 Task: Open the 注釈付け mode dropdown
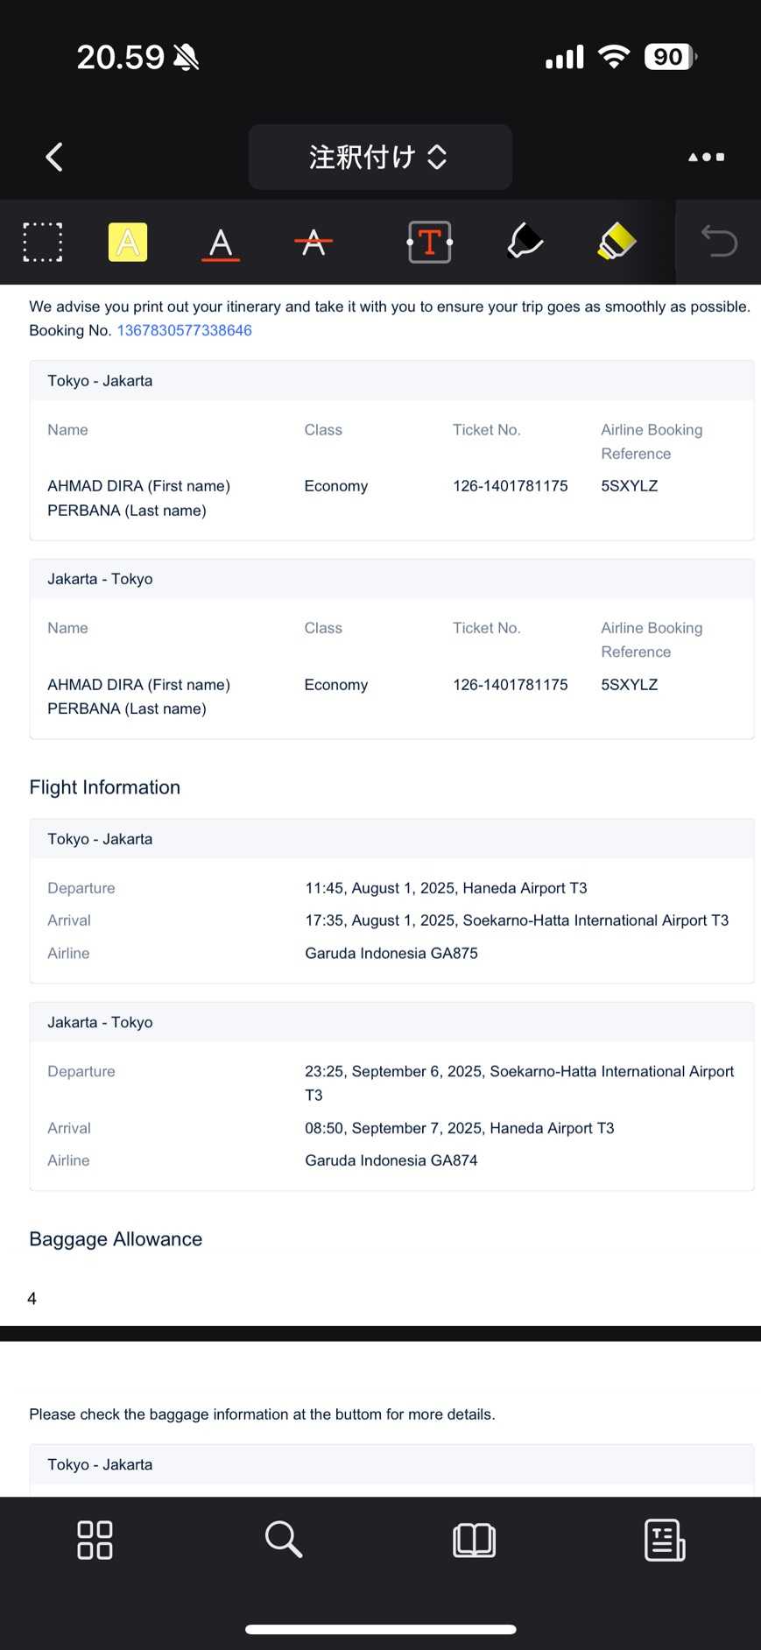[x=380, y=158]
